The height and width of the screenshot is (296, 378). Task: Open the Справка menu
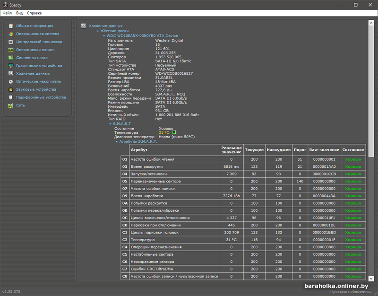pyautogui.click(x=34, y=13)
